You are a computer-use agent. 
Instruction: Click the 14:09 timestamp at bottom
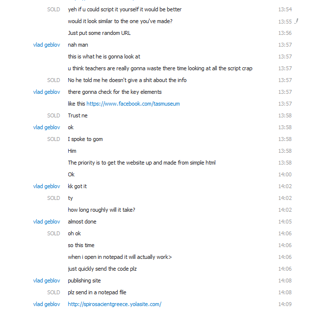(285, 304)
